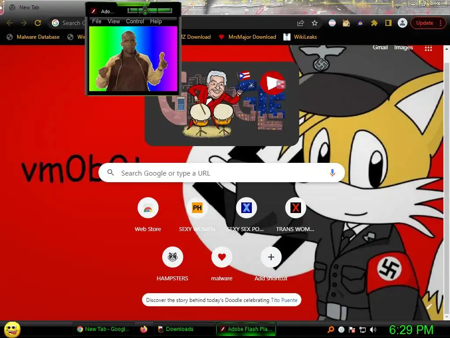Click the Images link
450x338 pixels.
[403, 48]
